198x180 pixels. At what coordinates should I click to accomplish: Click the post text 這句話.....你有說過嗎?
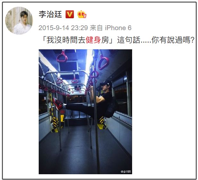[x=155, y=40]
